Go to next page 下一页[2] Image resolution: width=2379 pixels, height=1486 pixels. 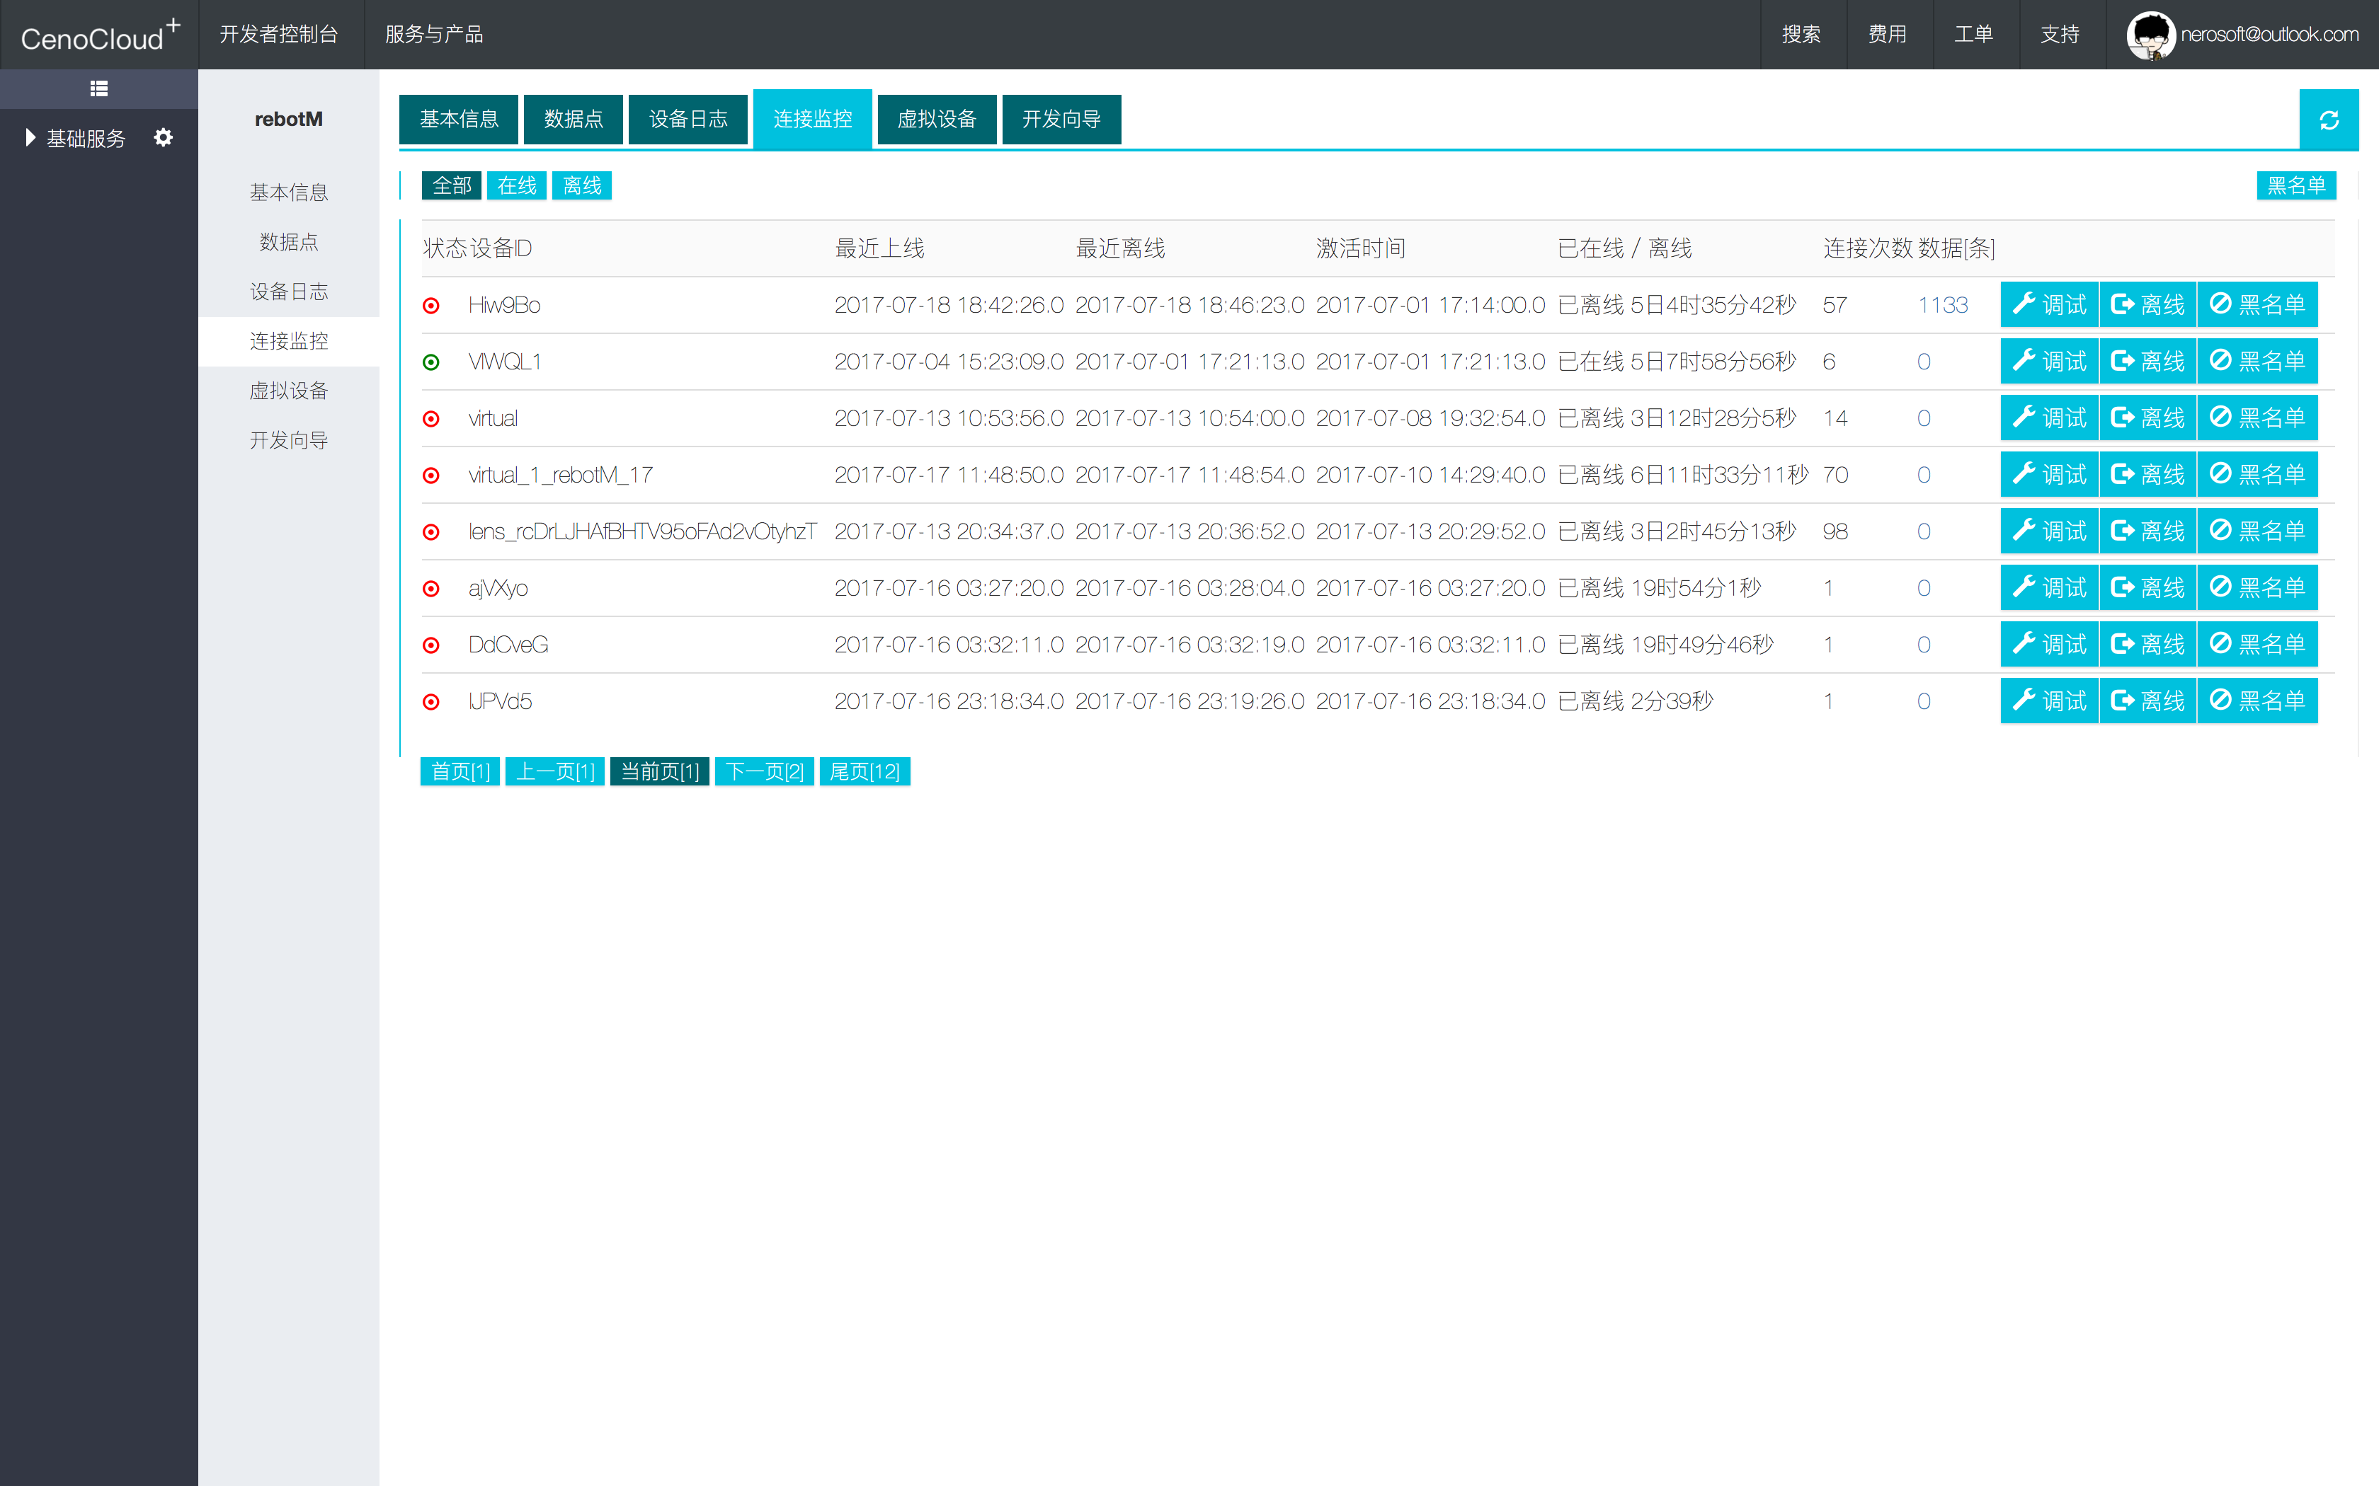[764, 771]
